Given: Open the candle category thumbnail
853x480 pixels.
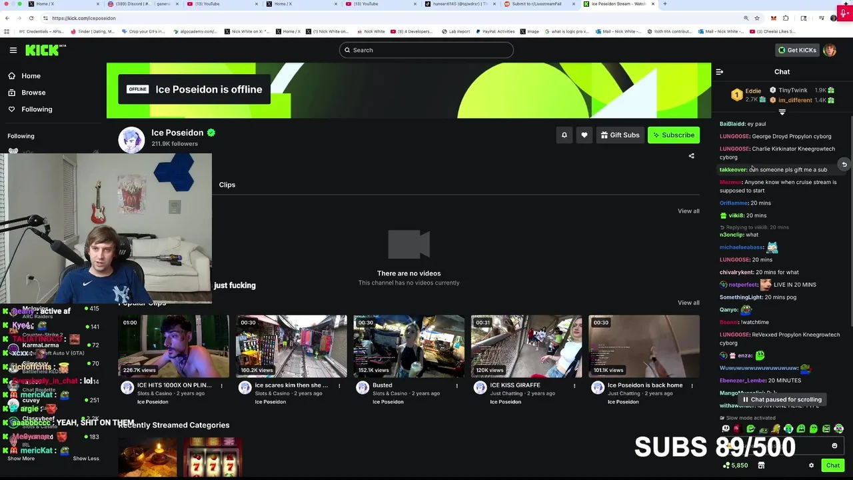Looking at the screenshot, I should click(148, 457).
